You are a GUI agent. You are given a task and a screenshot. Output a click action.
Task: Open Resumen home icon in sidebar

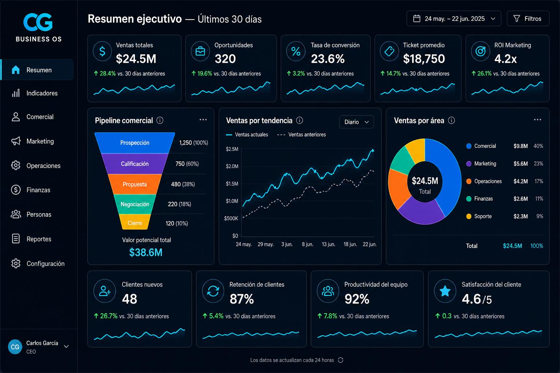pos(16,70)
